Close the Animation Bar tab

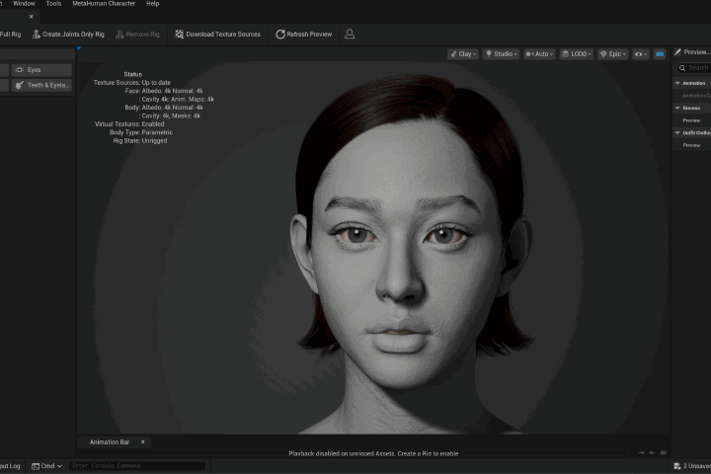point(143,441)
